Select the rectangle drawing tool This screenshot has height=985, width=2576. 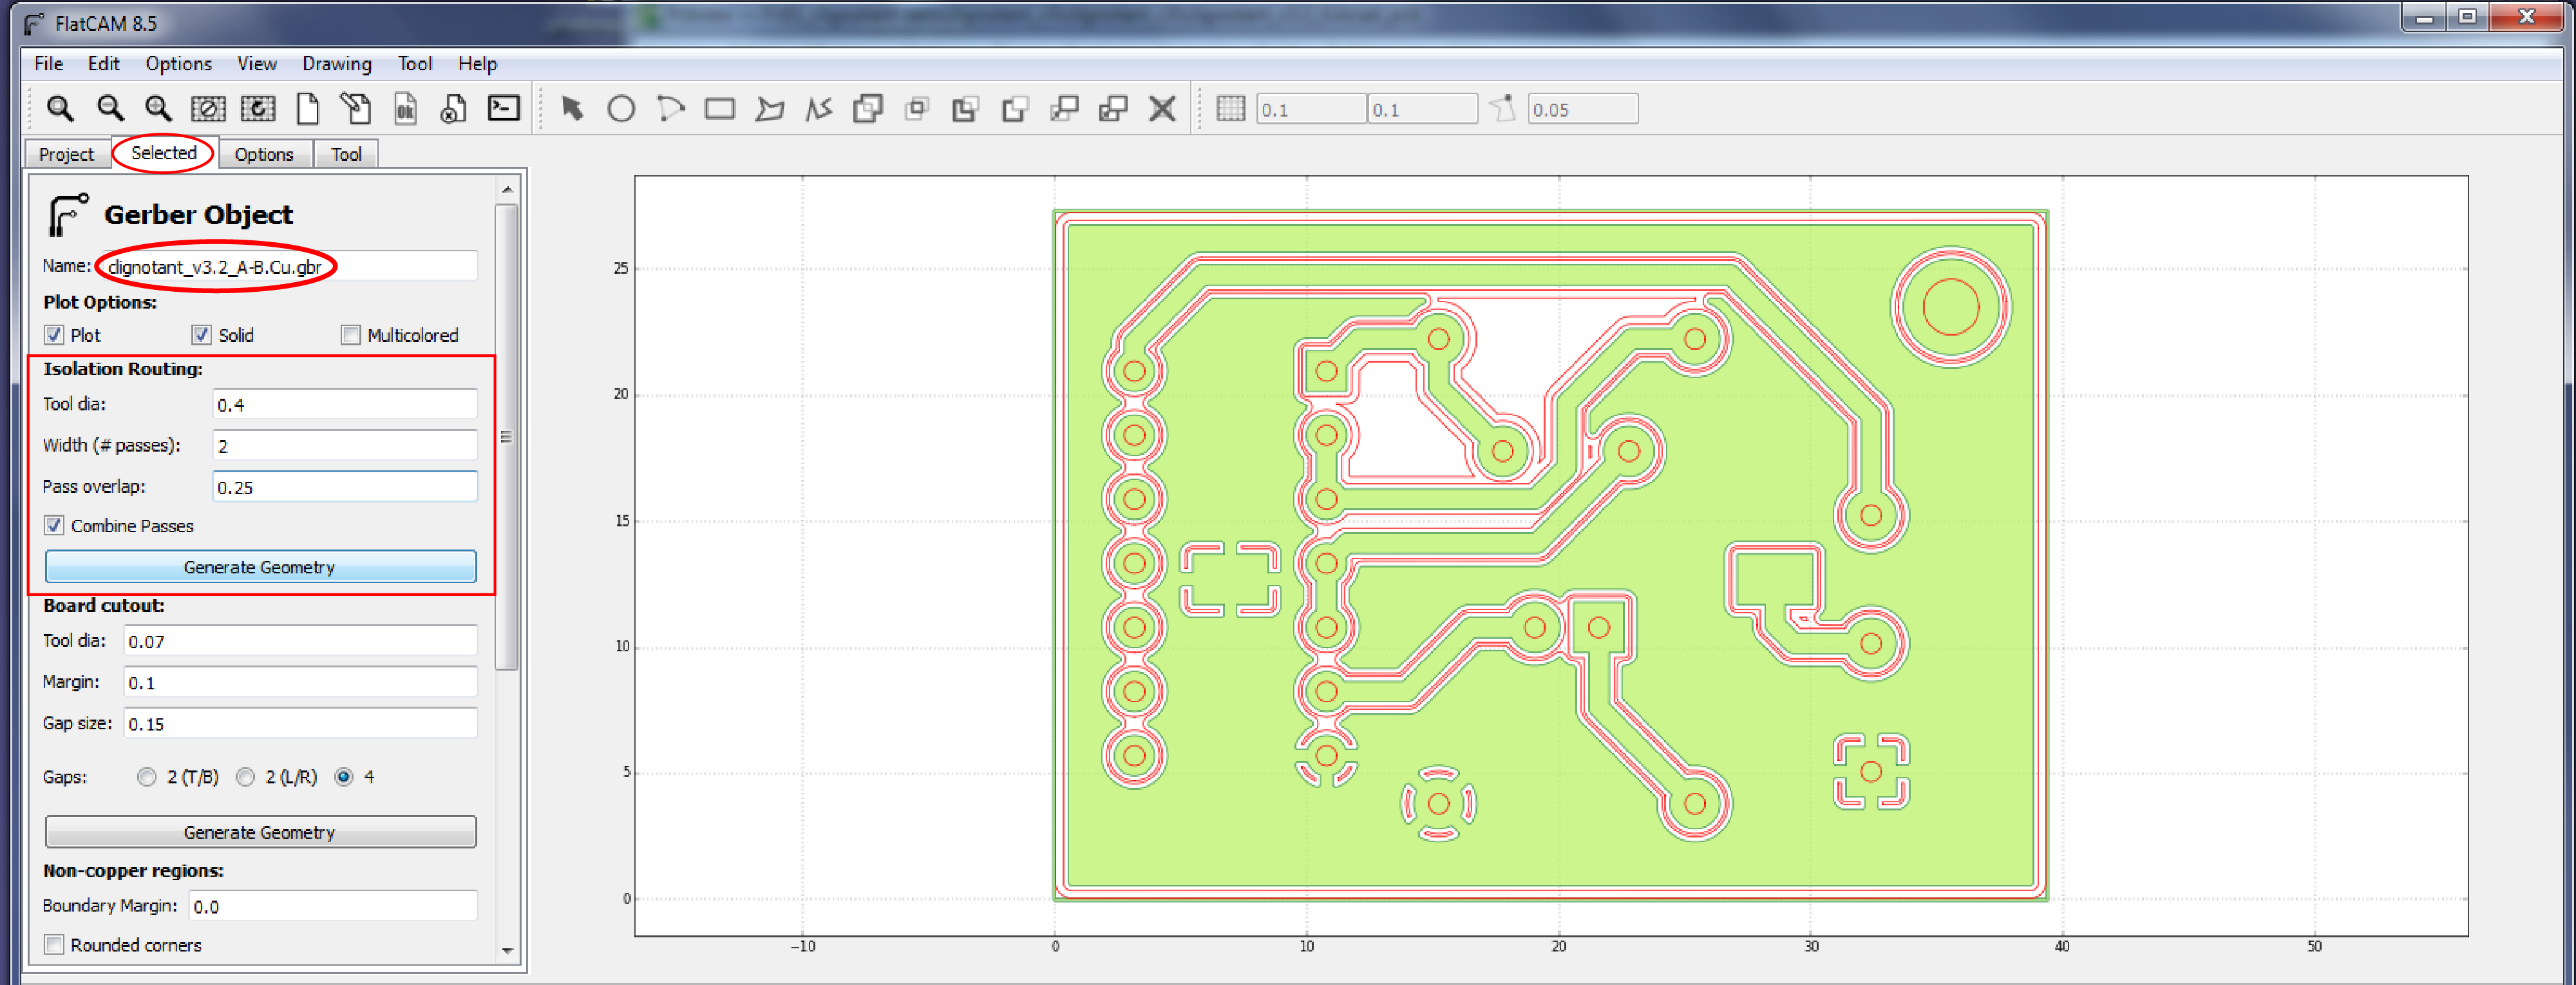pos(719,108)
